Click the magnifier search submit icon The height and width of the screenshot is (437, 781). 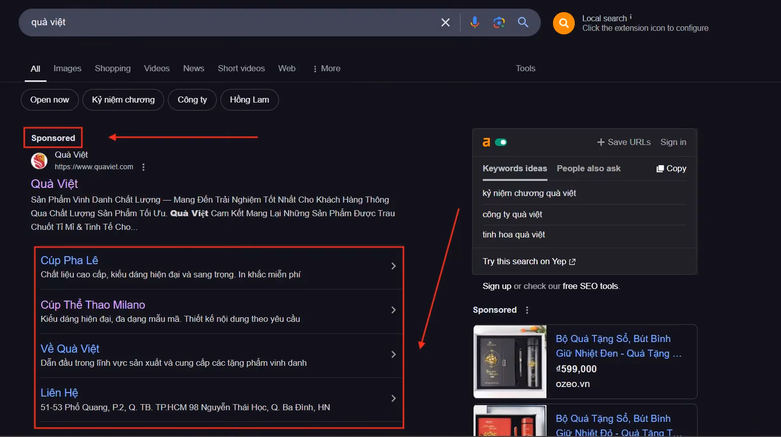[x=523, y=22]
